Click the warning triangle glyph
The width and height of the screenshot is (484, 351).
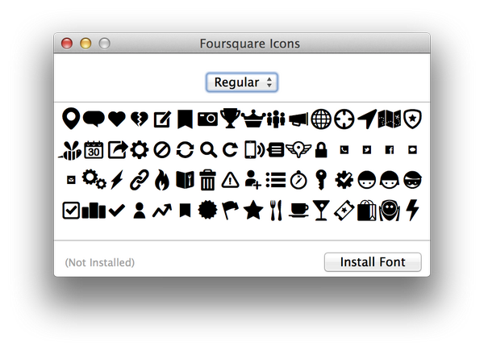coord(230,180)
